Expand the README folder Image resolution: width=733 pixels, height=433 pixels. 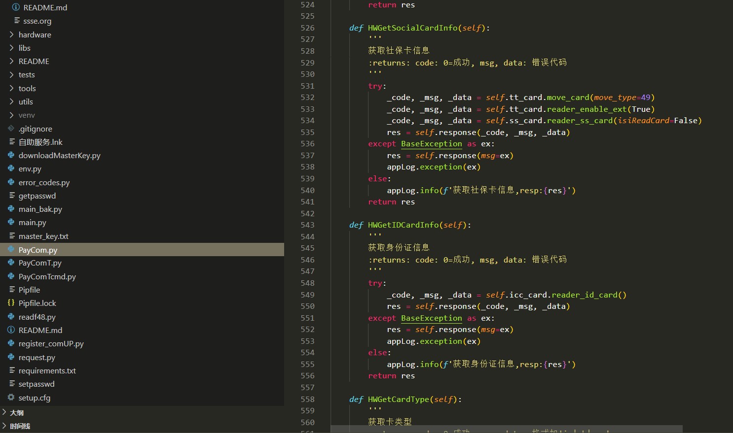point(11,61)
